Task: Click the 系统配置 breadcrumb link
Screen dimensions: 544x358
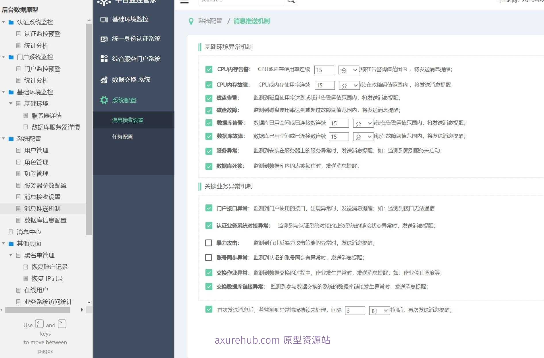Action: pyautogui.click(x=209, y=21)
